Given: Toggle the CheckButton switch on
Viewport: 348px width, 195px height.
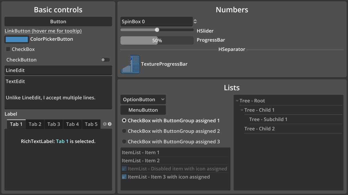Looking at the screenshot, I should 105,60.
